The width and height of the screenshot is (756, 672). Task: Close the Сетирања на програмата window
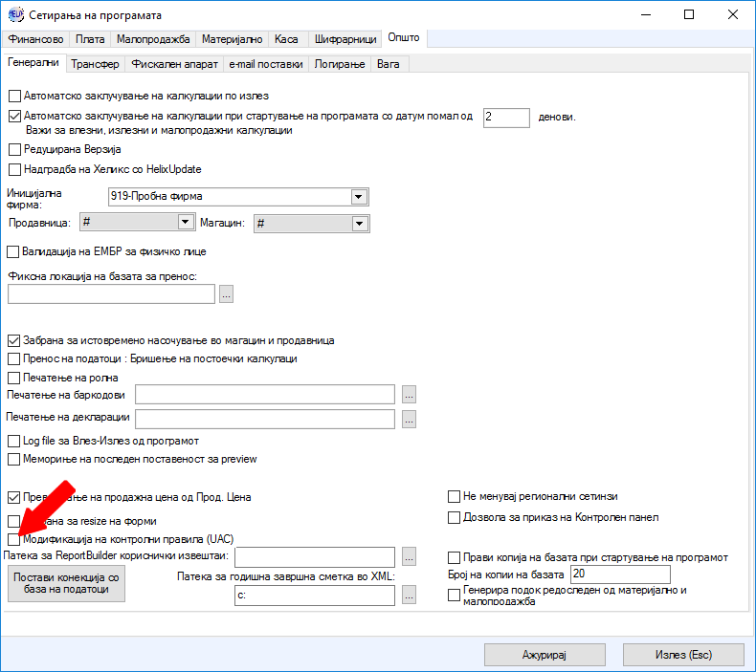coord(733,15)
